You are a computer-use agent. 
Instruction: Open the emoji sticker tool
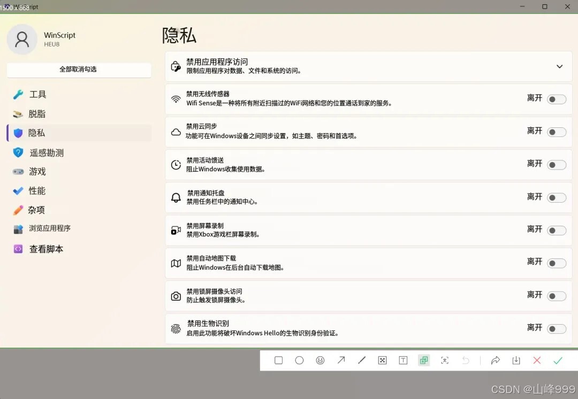[321, 360]
